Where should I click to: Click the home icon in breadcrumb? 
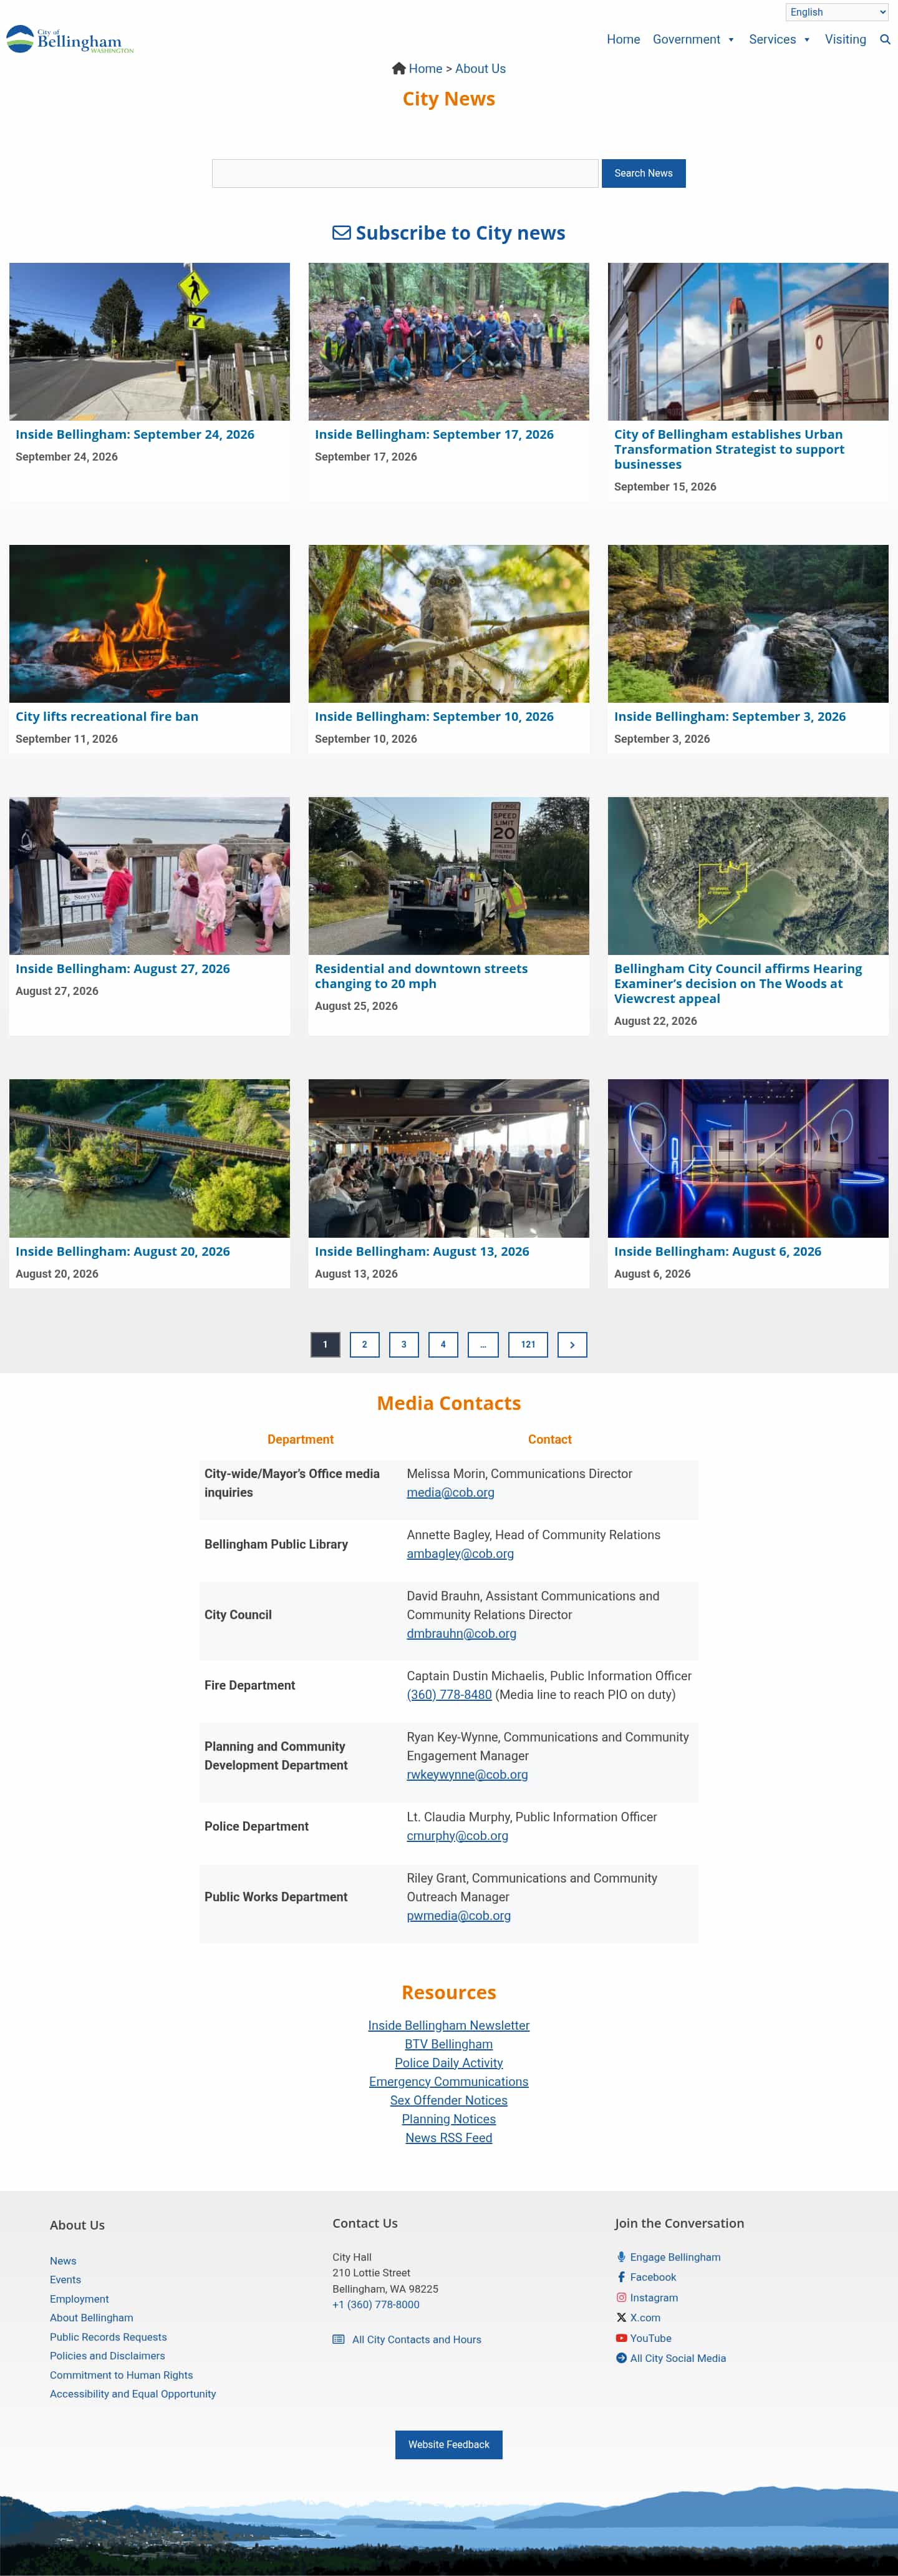[x=398, y=69]
